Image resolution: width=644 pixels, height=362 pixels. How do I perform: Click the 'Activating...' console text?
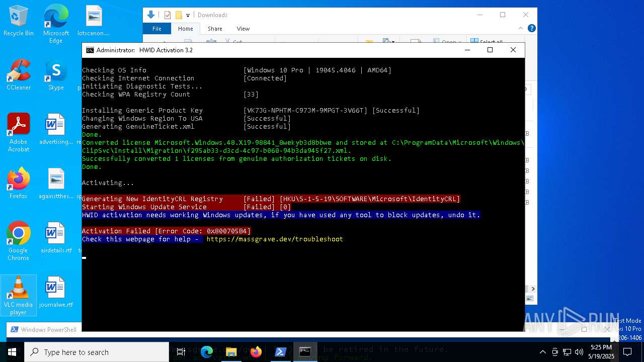click(108, 183)
